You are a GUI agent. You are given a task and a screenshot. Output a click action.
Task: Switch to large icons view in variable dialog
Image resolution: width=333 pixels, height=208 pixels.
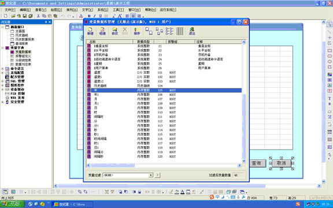pos(149,31)
